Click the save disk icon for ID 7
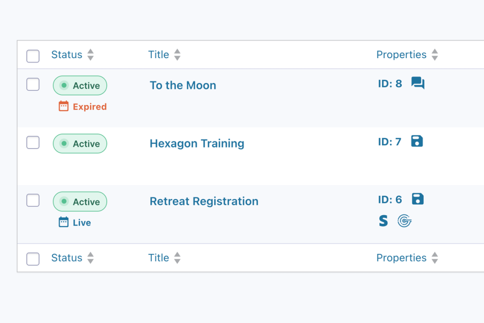 coord(417,141)
